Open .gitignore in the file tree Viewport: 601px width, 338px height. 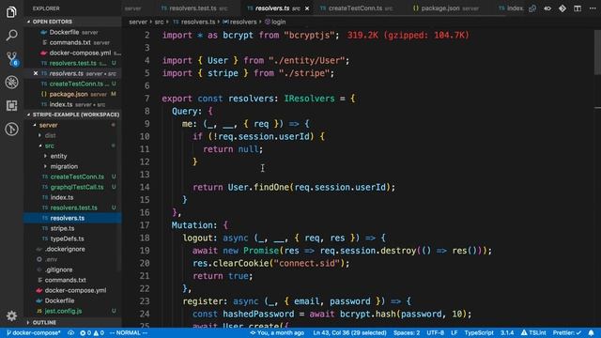click(x=73, y=269)
